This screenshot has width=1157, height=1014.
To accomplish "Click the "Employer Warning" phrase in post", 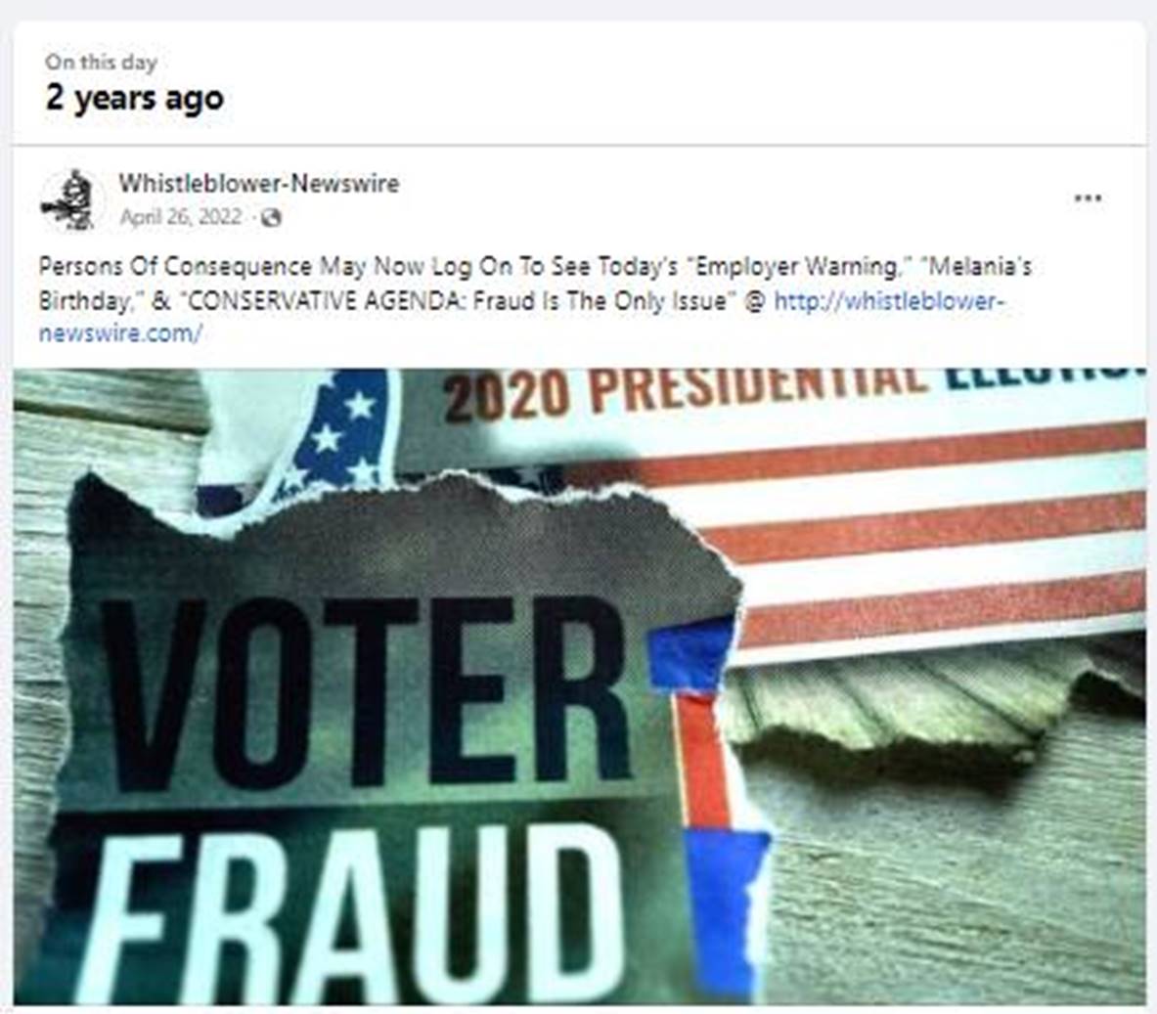I will [796, 266].
